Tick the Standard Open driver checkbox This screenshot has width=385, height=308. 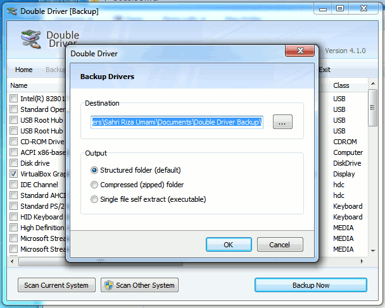pos(13,109)
